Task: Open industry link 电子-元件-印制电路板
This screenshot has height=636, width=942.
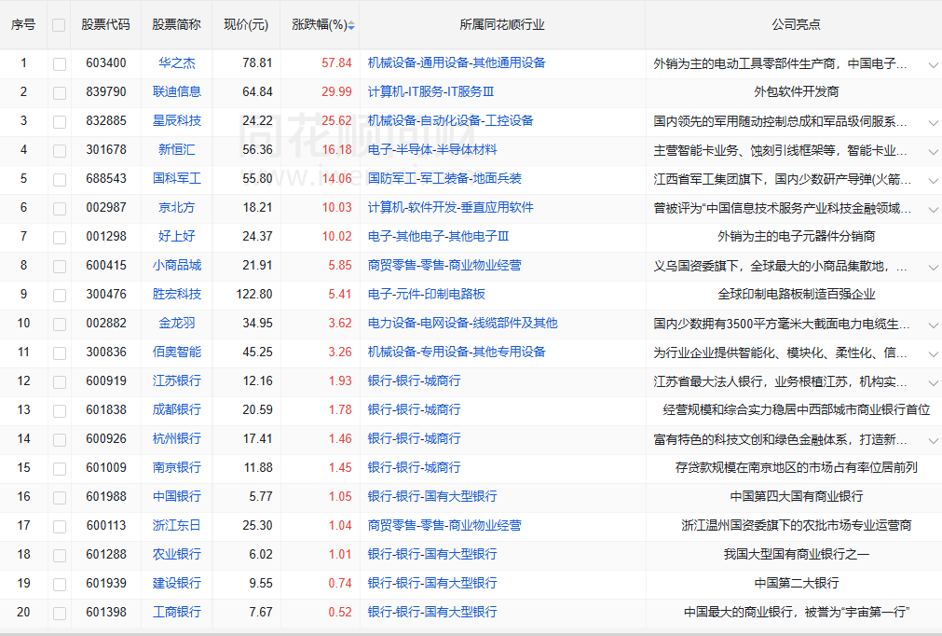Action: pyautogui.click(x=427, y=294)
